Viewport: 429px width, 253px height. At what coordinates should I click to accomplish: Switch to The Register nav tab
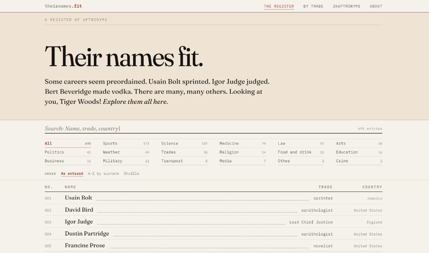click(279, 6)
